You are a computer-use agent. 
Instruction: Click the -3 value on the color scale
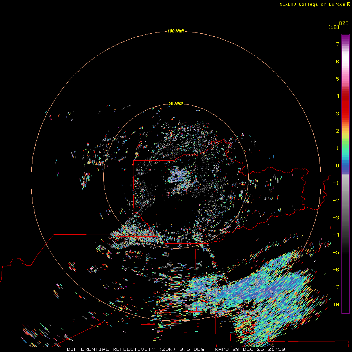[x=336, y=218]
